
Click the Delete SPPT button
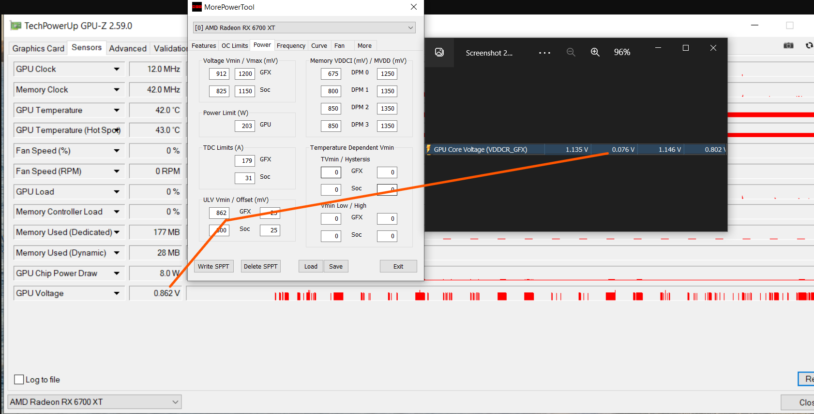tap(261, 266)
